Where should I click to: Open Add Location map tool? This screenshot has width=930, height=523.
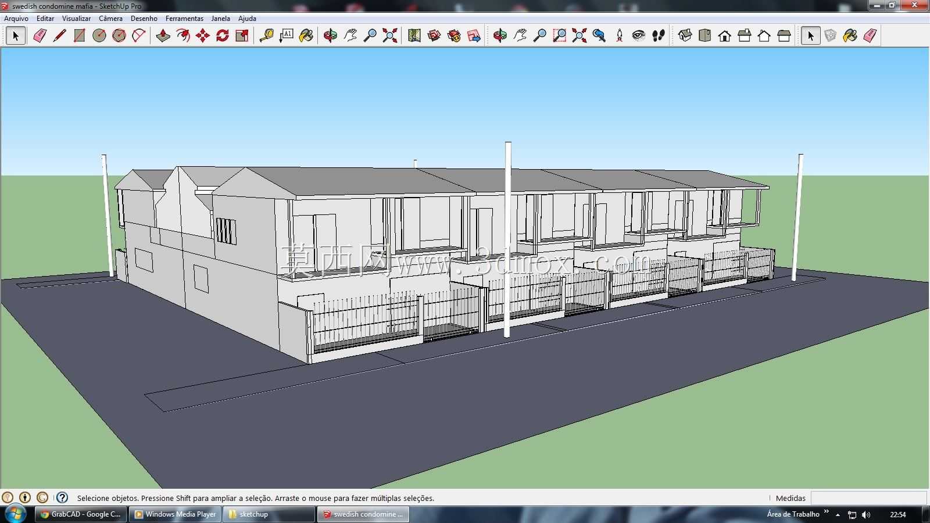coord(414,35)
